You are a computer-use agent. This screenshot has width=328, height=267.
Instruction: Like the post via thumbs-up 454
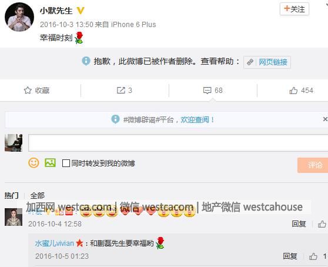click(293, 91)
